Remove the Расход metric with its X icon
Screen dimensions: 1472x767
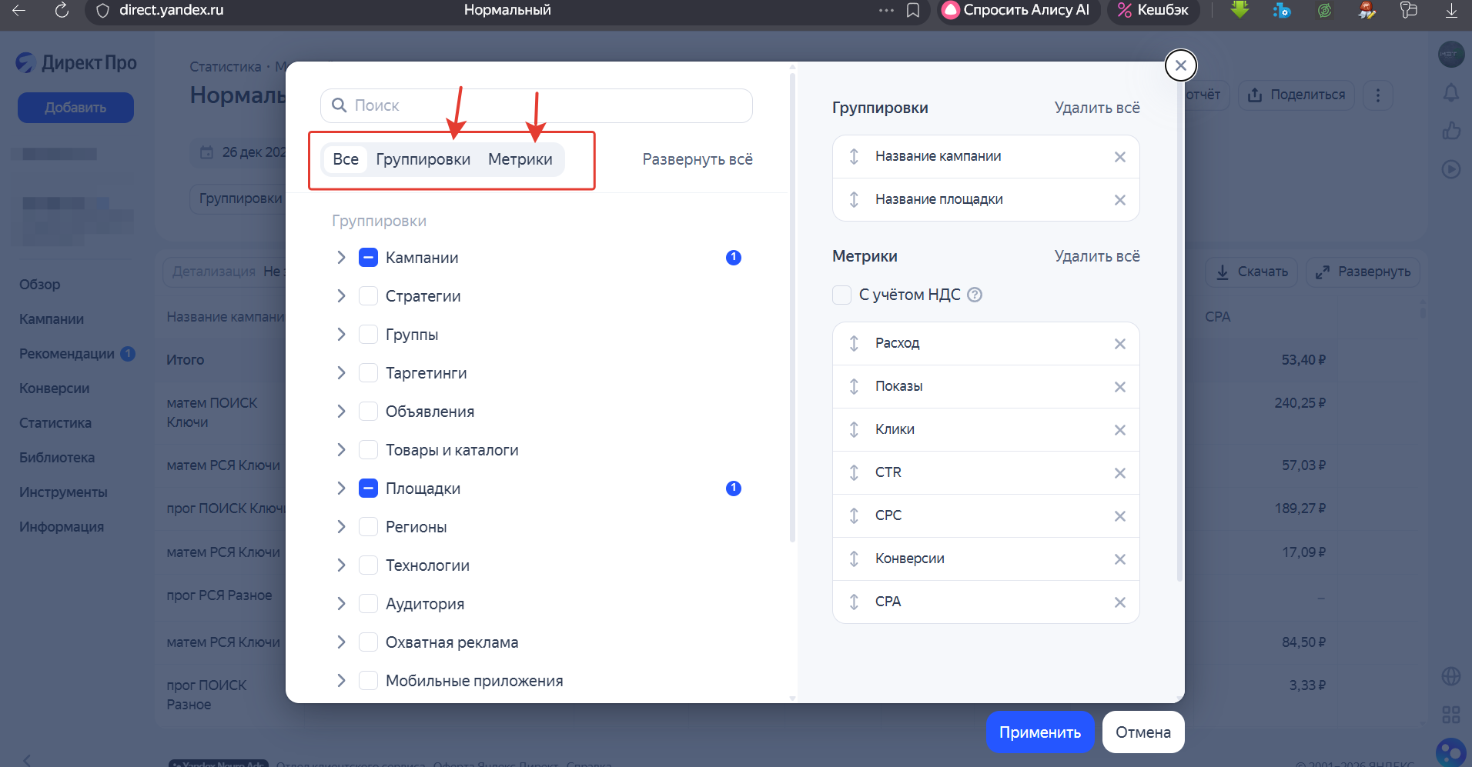coord(1119,344)
